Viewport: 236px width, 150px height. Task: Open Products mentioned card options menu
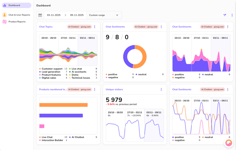click(x=95, y=89)
